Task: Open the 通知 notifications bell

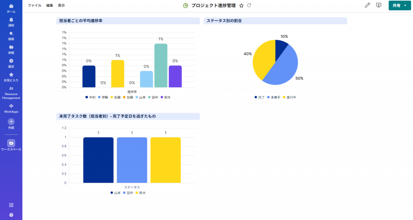Action: point(11,20)
